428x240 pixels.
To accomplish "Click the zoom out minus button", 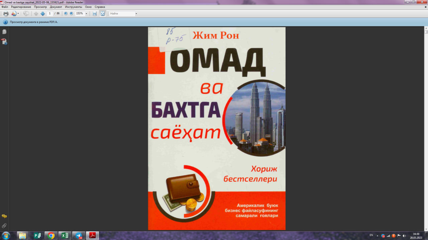I will (66, 13).
